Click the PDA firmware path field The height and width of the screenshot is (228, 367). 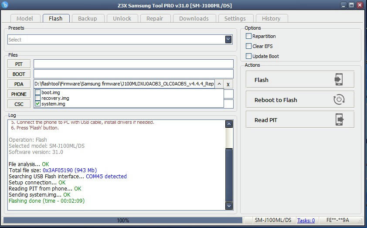[x=124, y=84]
